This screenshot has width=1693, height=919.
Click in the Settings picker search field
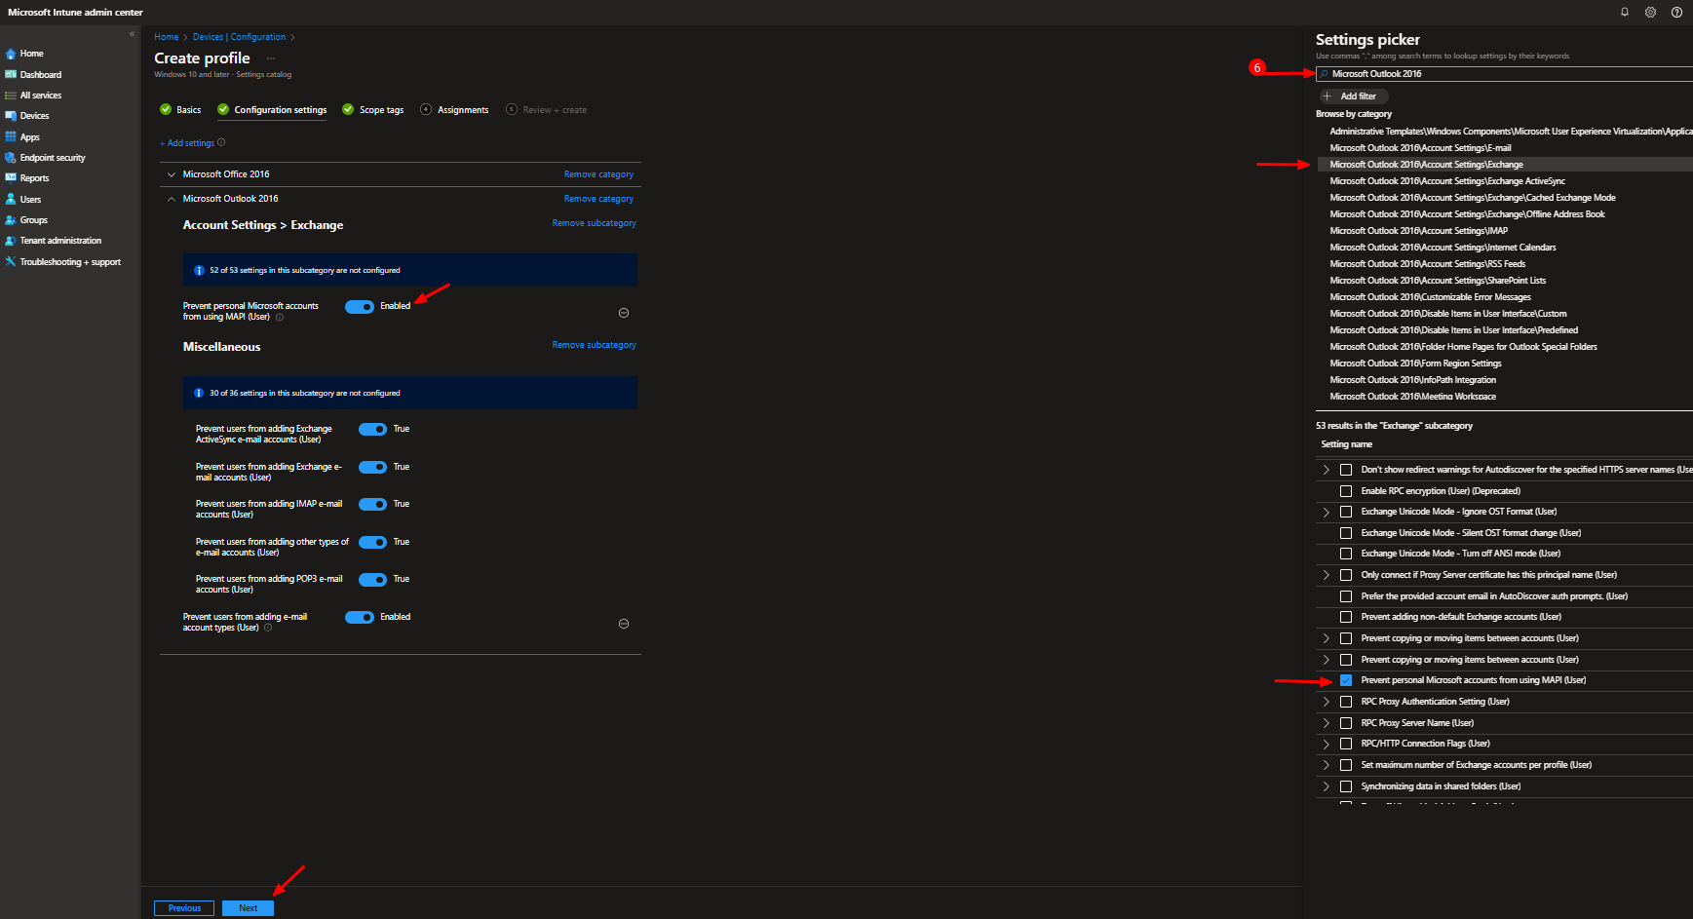click(x=1504, y=74)
